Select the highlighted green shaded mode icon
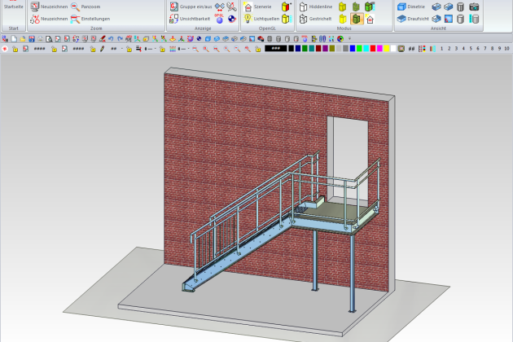 point(357,19)
